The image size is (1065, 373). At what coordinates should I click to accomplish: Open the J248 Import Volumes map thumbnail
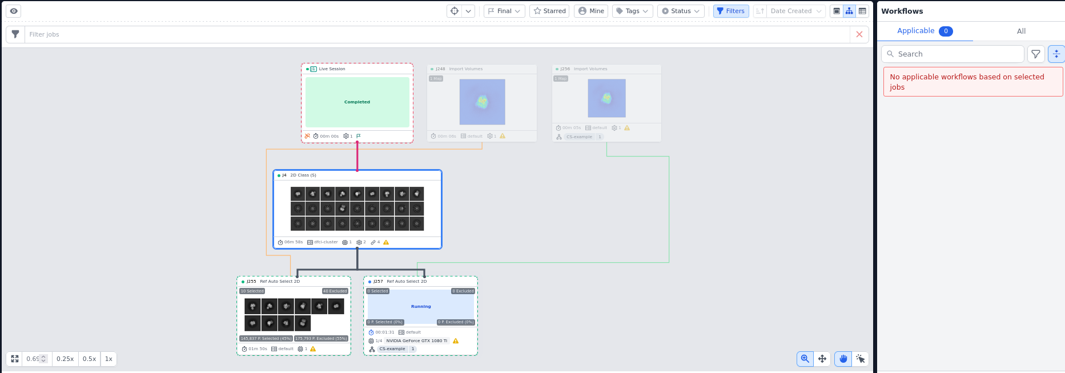483,102
